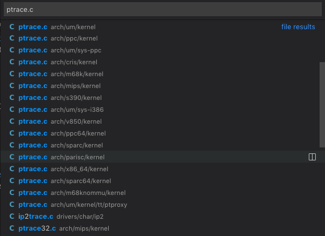Viewport: 325px width, 236px height.
Task: Pick ptrace.c in arch/sparc64/kernel
Action: coord(162,181)
